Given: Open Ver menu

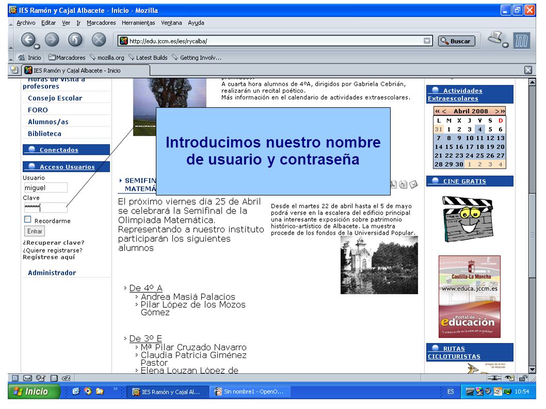Looking at the screenshot, I should pyautogui.click(x=66, y=23).
